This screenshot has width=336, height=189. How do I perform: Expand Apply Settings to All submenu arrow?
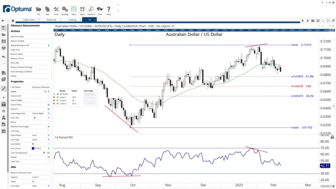click(49, 45)
